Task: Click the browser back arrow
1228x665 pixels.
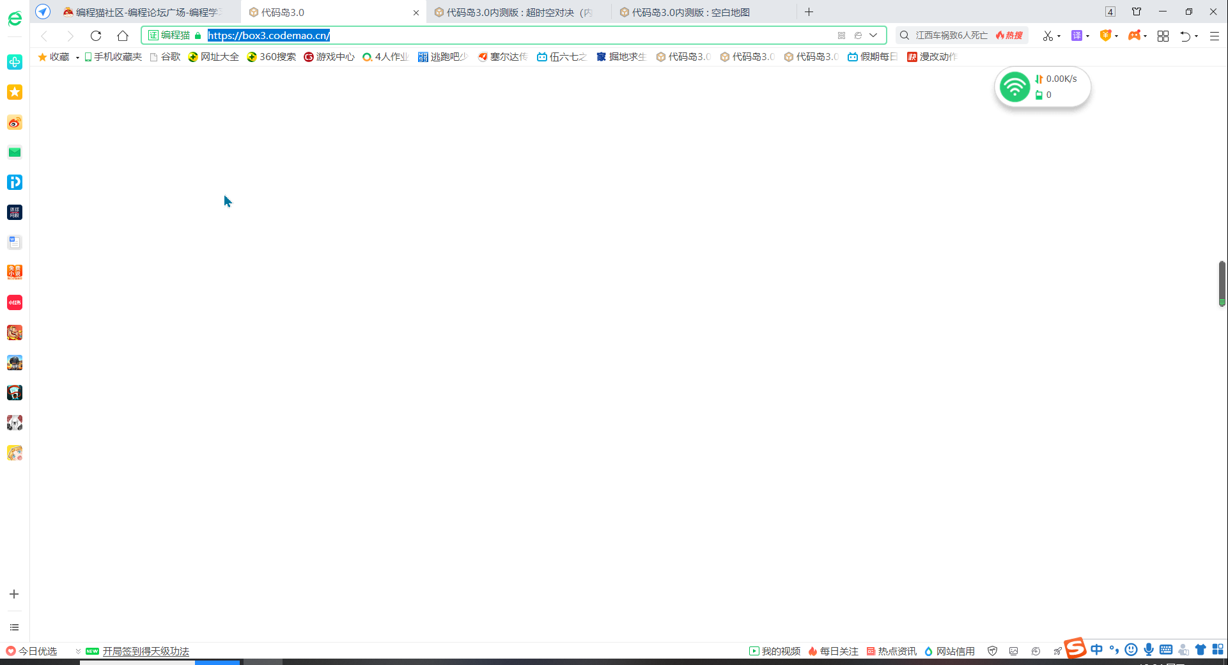Action: (x=44, y=36)
